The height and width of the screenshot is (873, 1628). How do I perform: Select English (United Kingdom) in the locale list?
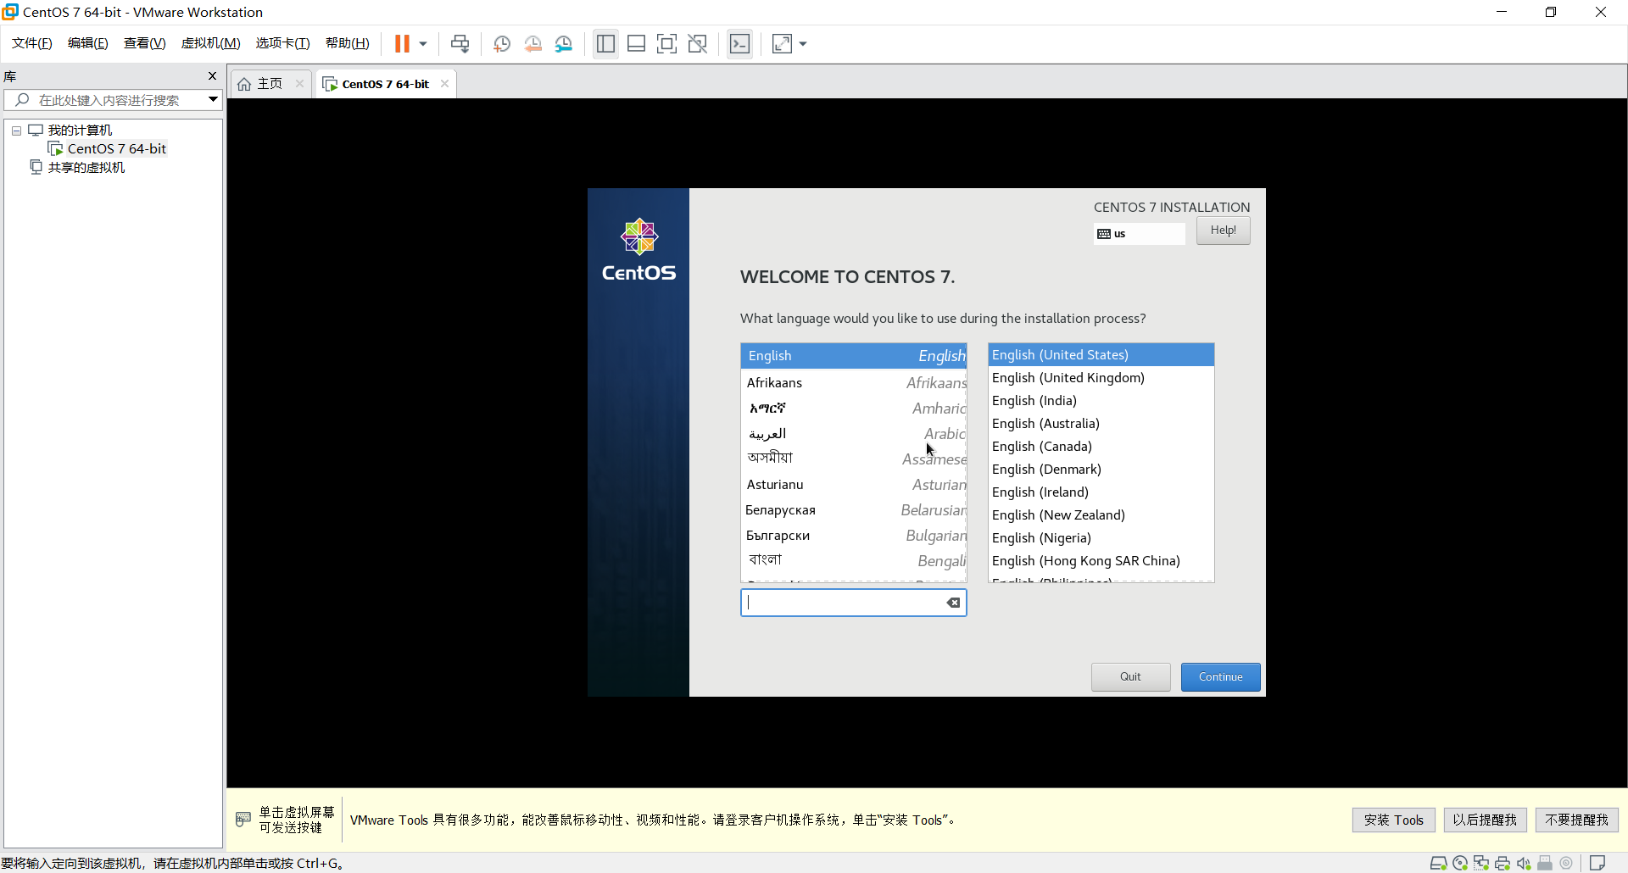coord(1068,377)
